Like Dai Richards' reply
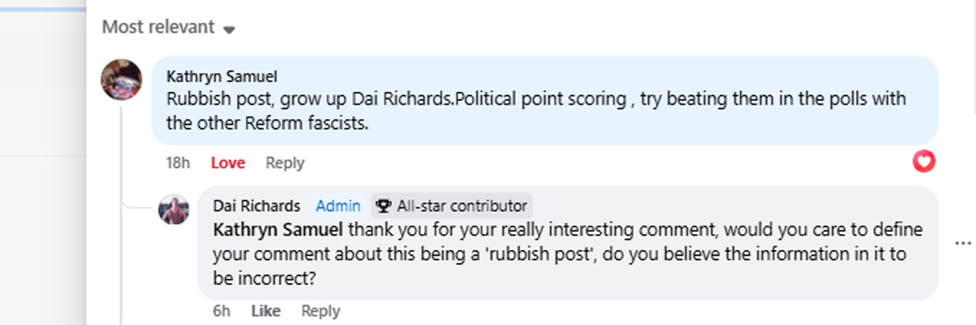Image resolution: width=976 pixels, height=325 pixels. (x=265, y=311)
